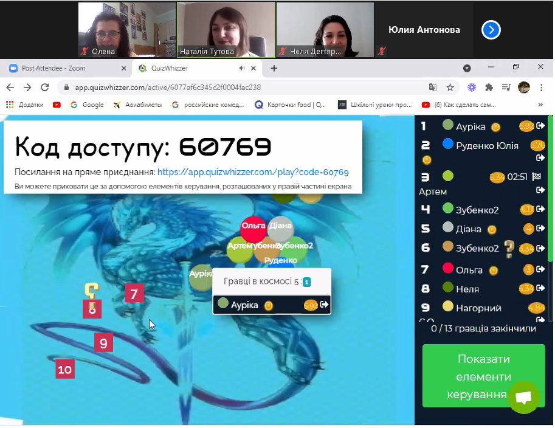This screenshot has height=428, width=555.
Task: Open the direct join link with code 60769
Action: 253,172
